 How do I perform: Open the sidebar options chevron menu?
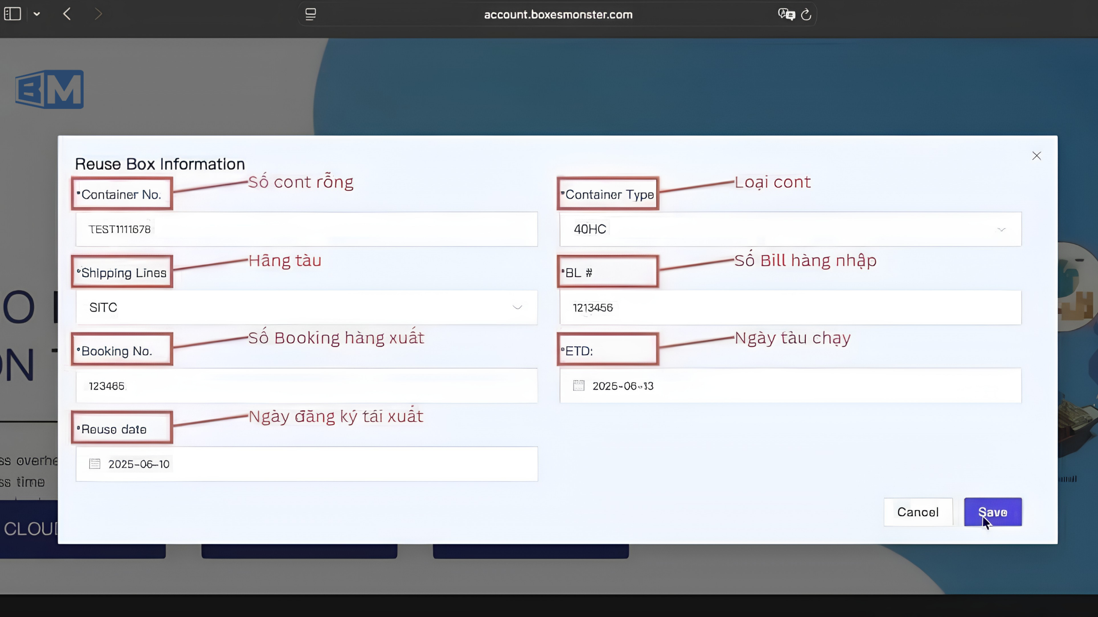click(37, 14)
